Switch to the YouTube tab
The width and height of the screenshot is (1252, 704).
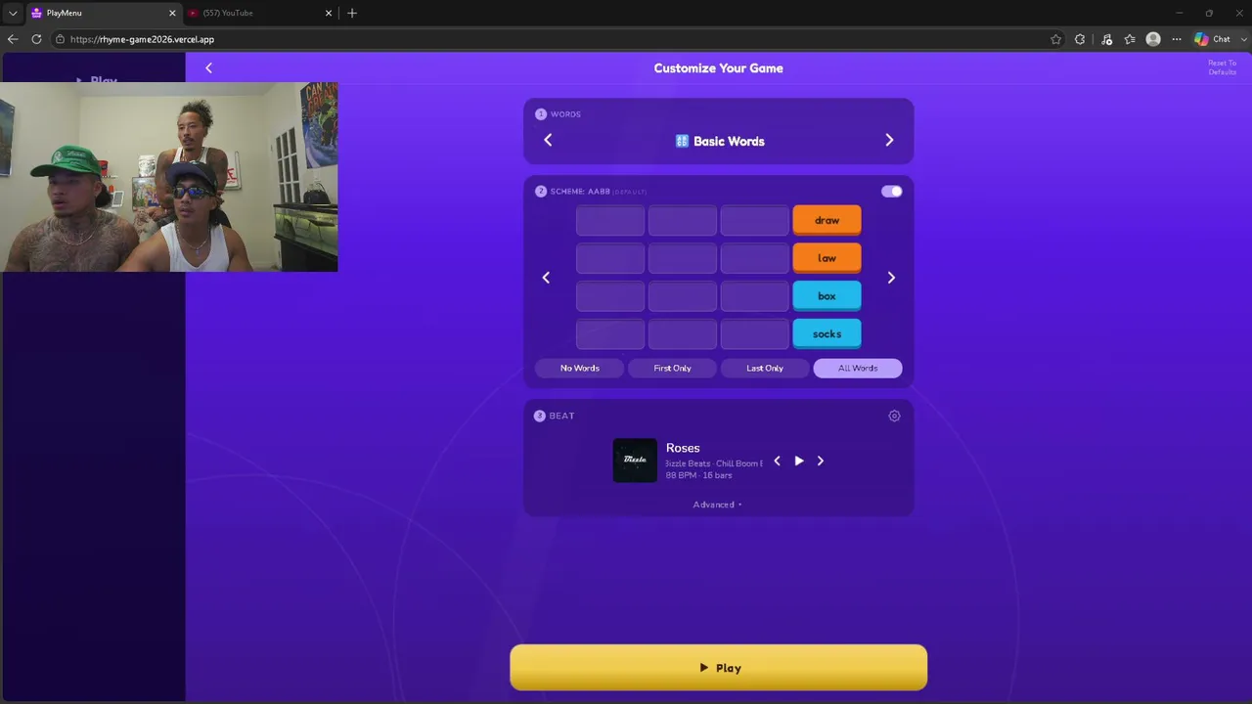pyautogui.click(x=260, y=13)
